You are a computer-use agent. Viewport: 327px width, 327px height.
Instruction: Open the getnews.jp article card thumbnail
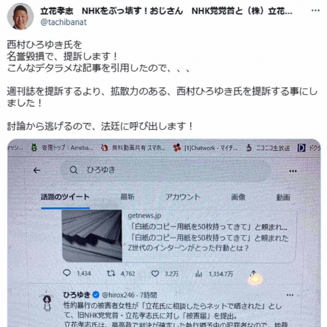(x=92, y=236)
